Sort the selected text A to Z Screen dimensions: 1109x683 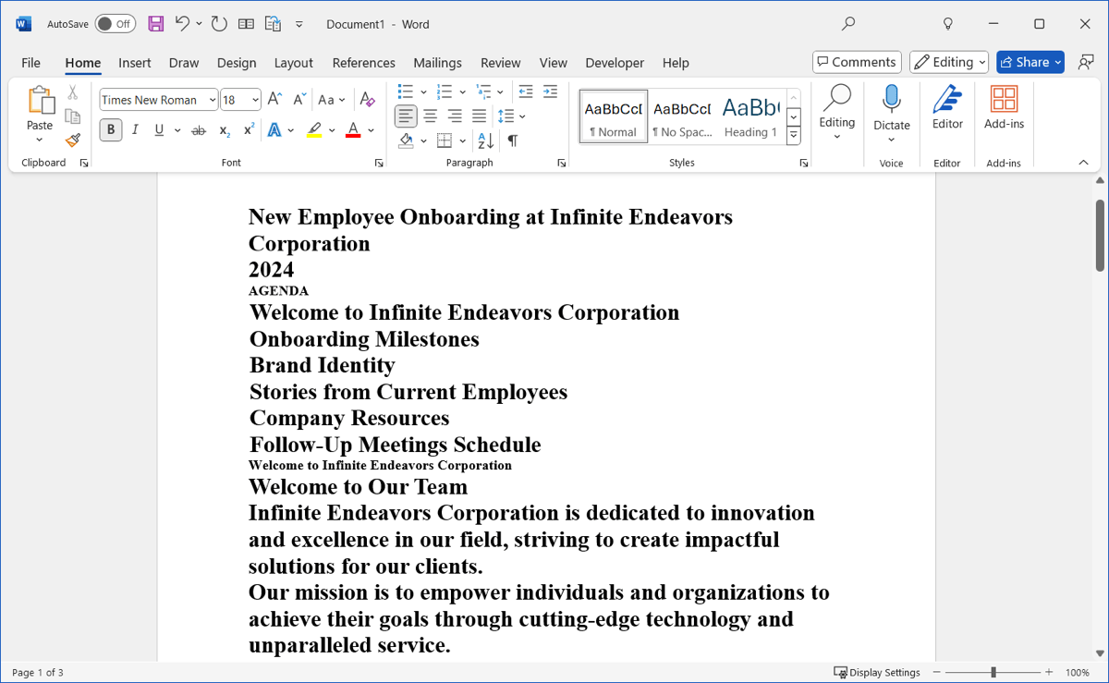[485, 140]
